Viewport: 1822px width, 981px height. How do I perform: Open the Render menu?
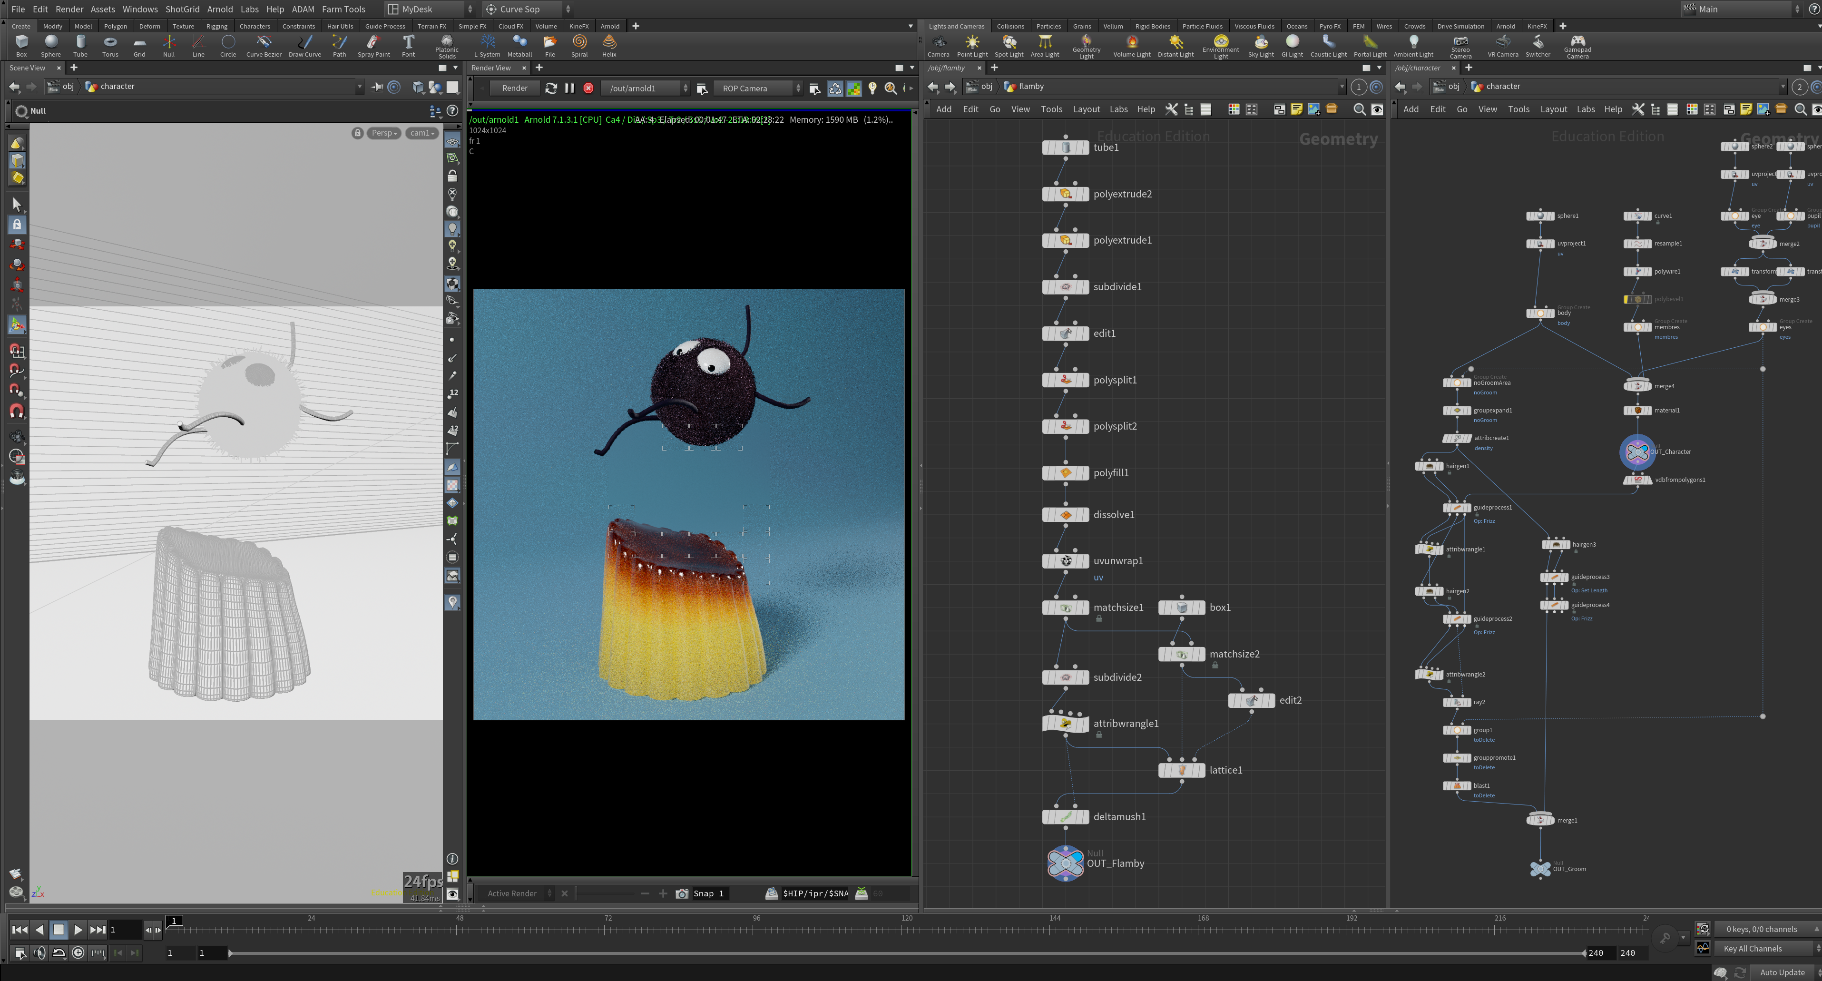(x=69, y=9)
